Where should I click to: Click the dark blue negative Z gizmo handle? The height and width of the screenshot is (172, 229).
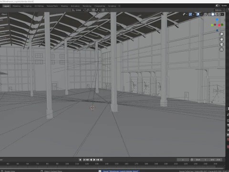point(217,30)
